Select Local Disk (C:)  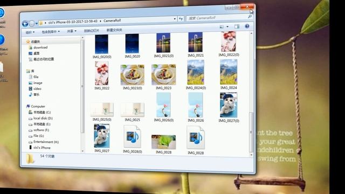coord(39,112)
